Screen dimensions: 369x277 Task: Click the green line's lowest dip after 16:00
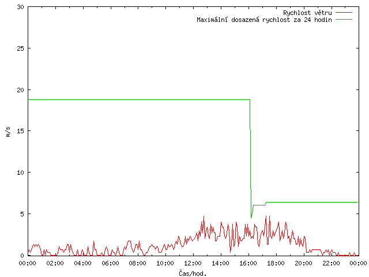(251, 218)
